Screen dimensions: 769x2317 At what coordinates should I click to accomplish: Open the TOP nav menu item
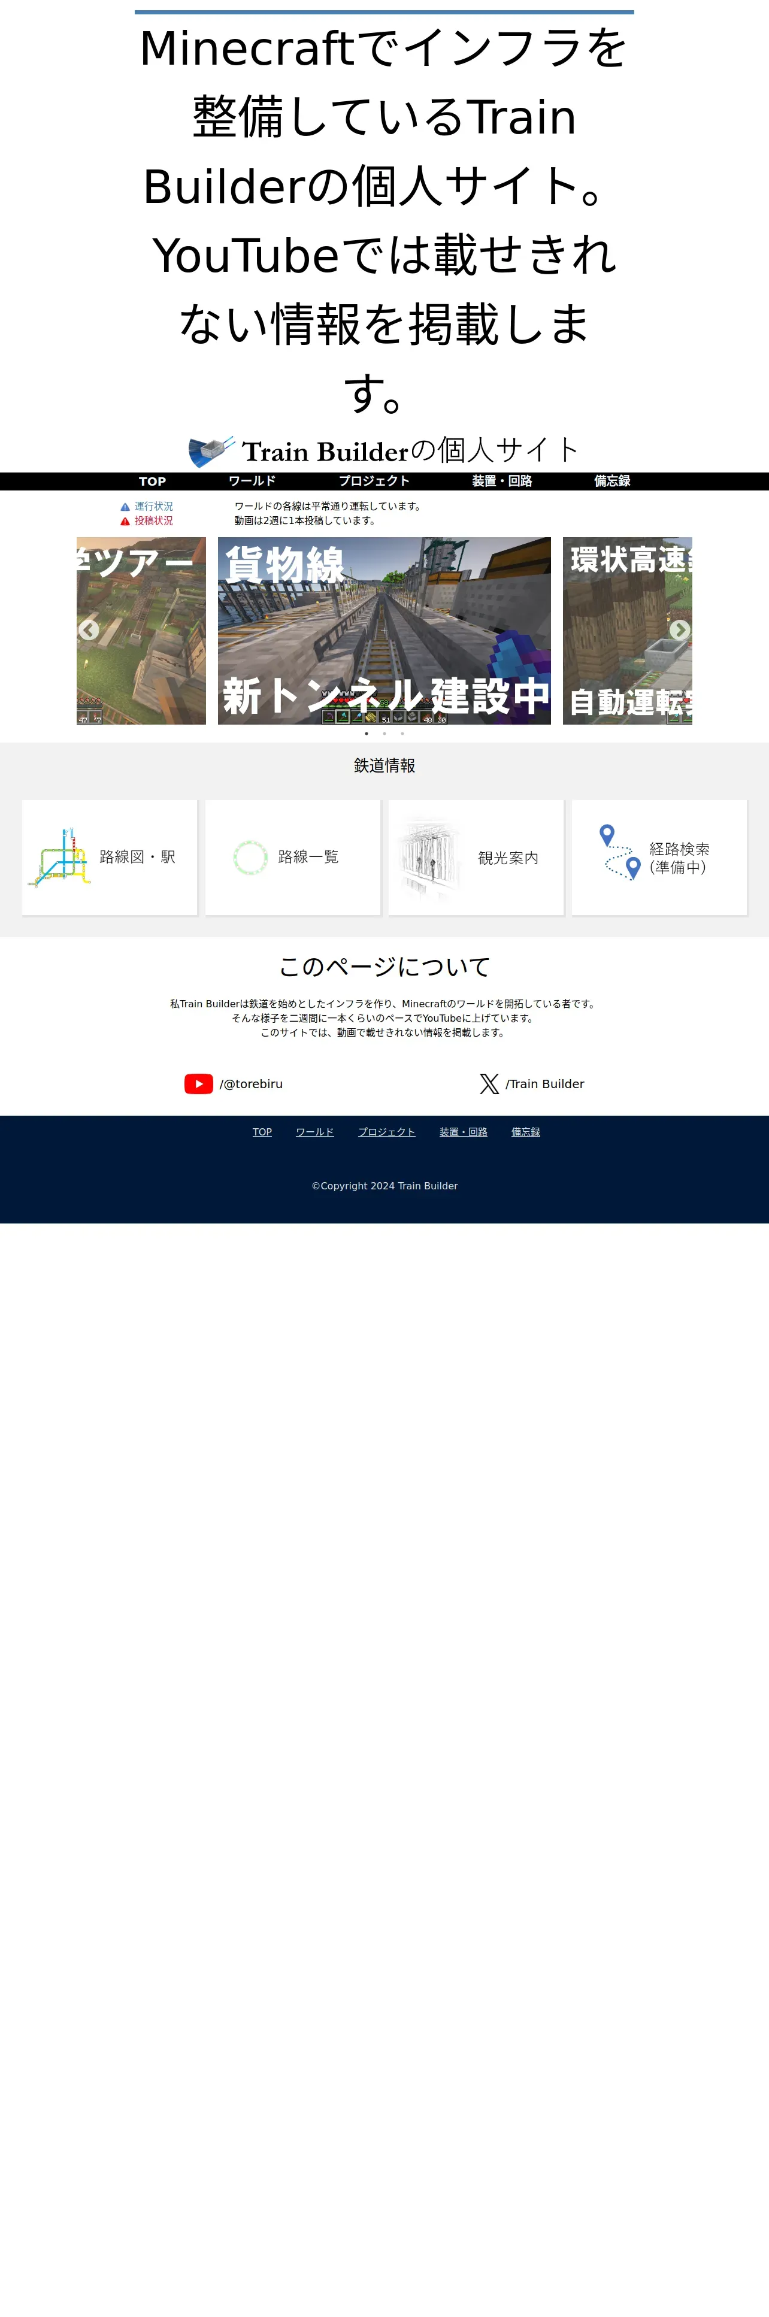pos(152,481)
